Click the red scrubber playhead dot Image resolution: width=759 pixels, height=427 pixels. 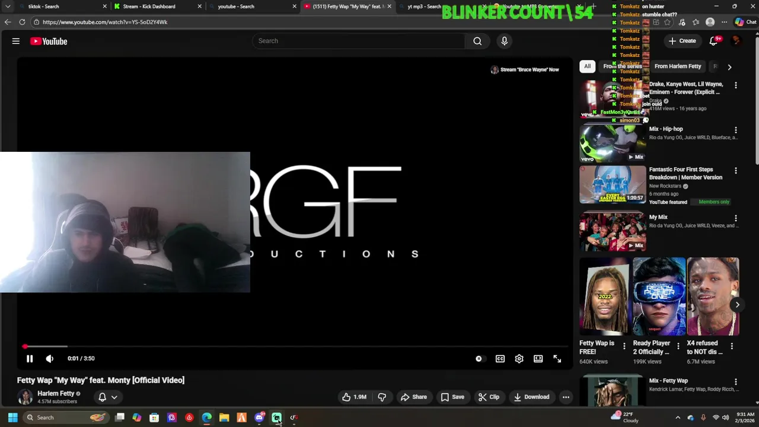(25, 346)
